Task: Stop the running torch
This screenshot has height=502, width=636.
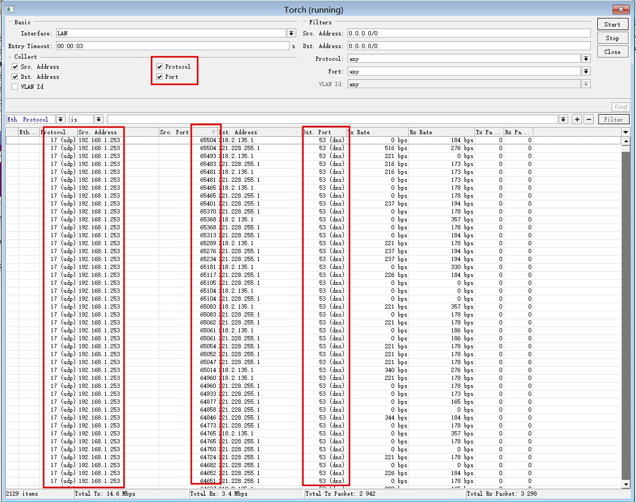Action: coord(613,38)
